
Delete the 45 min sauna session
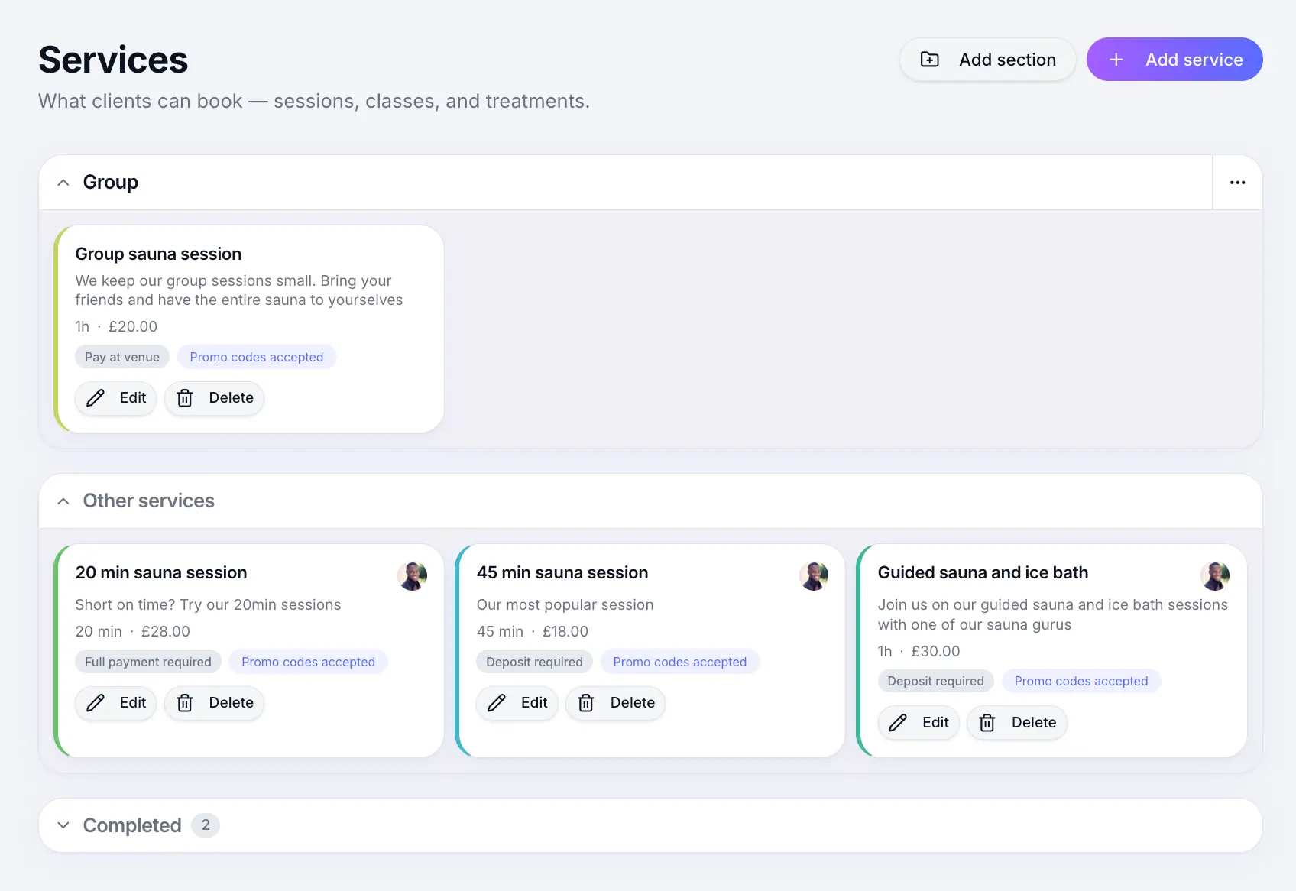[x=616, y=703]
